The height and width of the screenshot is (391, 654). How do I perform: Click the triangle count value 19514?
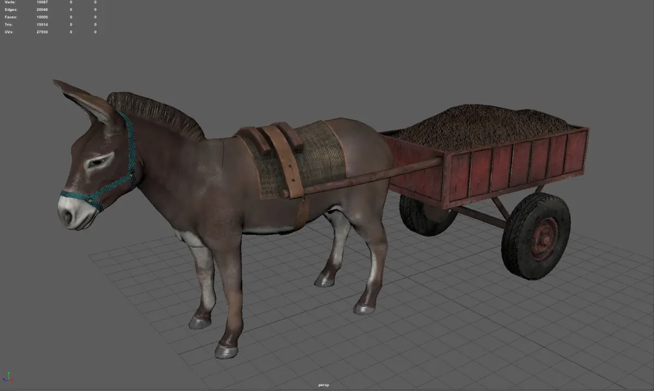[x=42, y=25]
